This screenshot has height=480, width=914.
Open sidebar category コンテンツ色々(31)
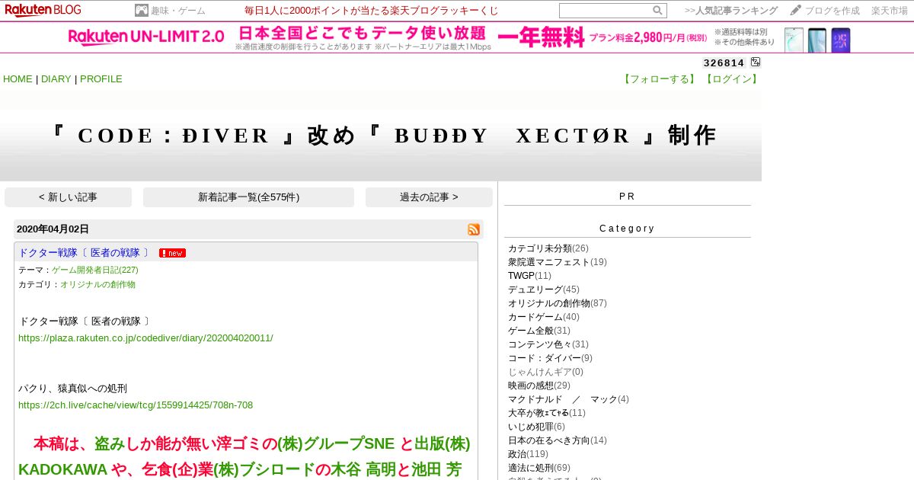548,344
